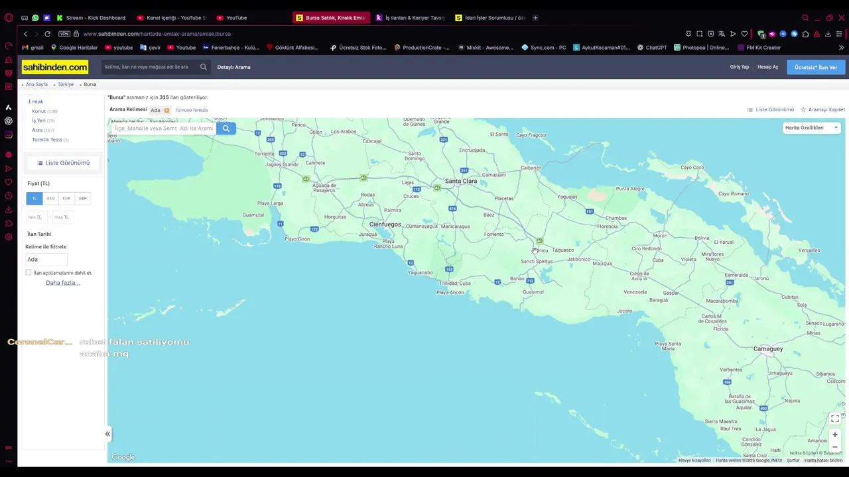Click Giriş Yap link
This screenshot has width=849, height=477.
point(740,67)
